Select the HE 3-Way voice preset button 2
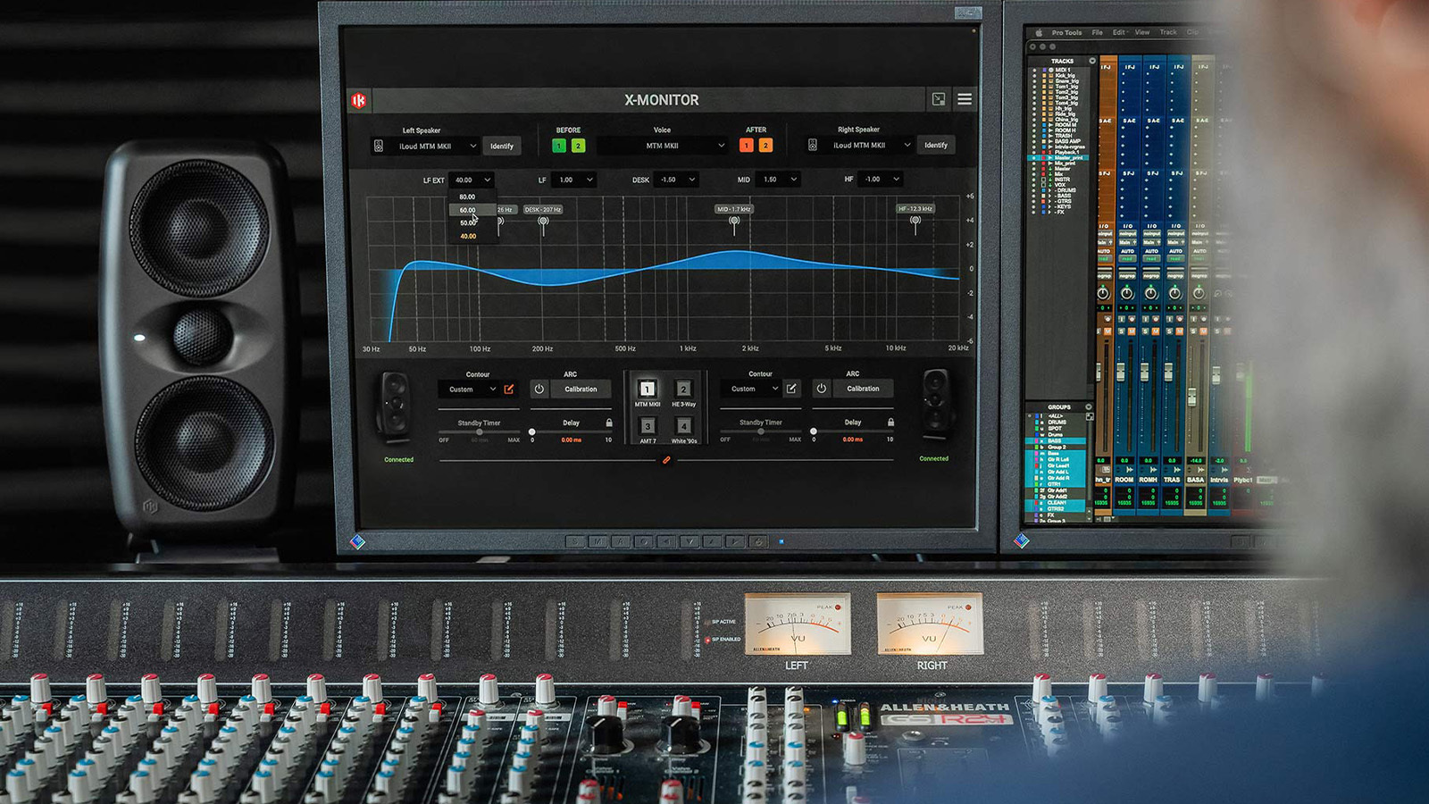 click(x=684, y=389)
